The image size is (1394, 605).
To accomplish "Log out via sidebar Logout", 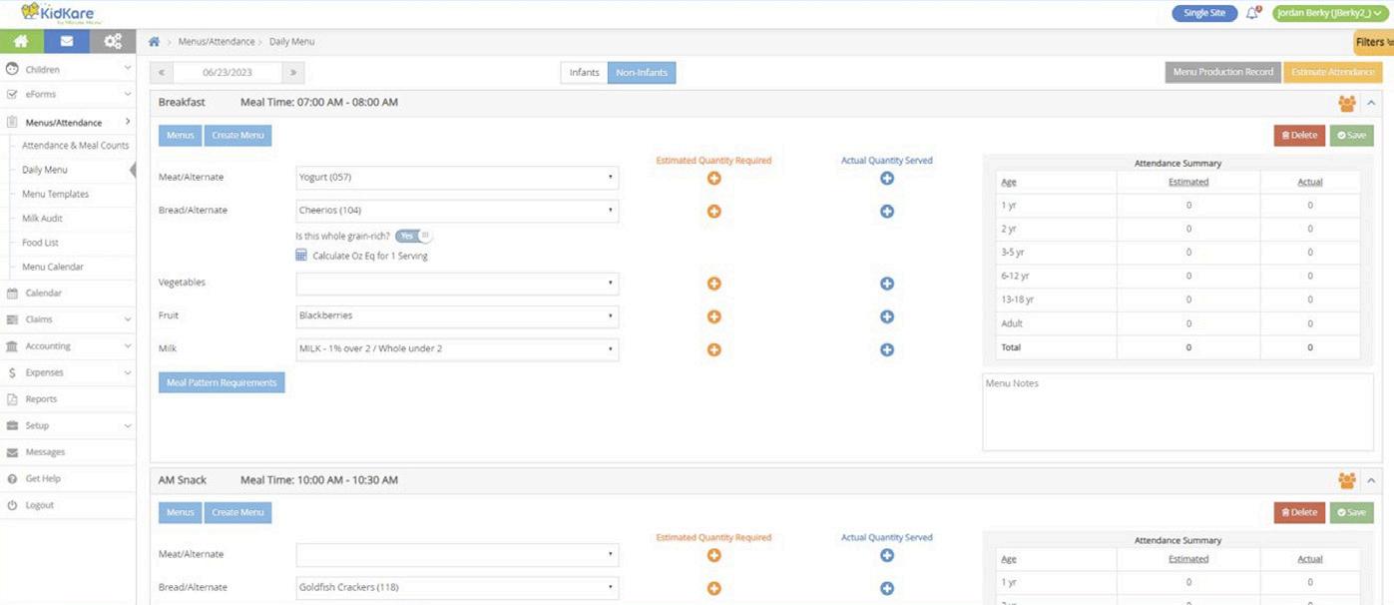I will (68, 505).
